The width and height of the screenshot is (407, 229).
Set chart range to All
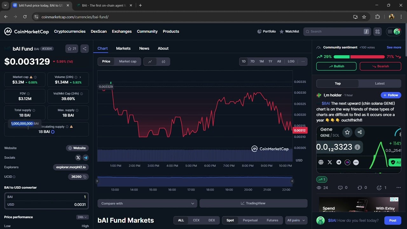279,61
